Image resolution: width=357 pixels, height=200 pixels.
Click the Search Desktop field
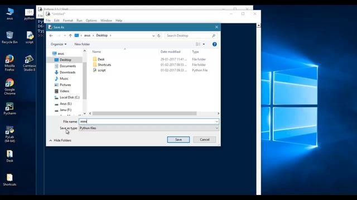190,36
